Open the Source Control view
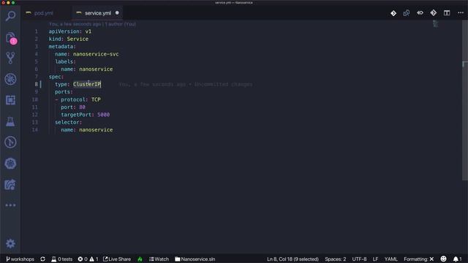468x263 pixels. pos(10,58)
